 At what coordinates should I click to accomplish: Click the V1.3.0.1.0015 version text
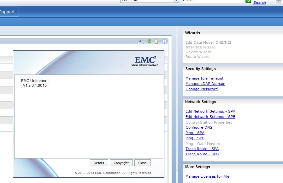pyautogui.click(x=35, y=86)
